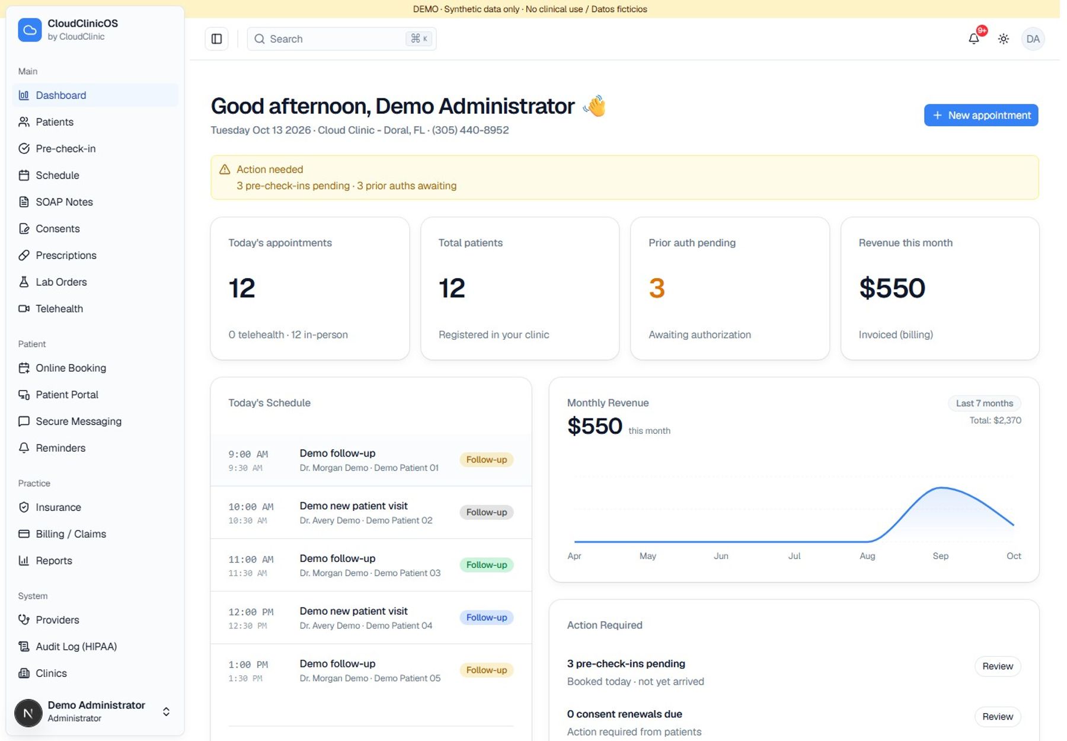Select the 12:00 PM Demo Patient 04 appointment
The height and width of the screenshot is (741, 1067).
pos(371,618)
